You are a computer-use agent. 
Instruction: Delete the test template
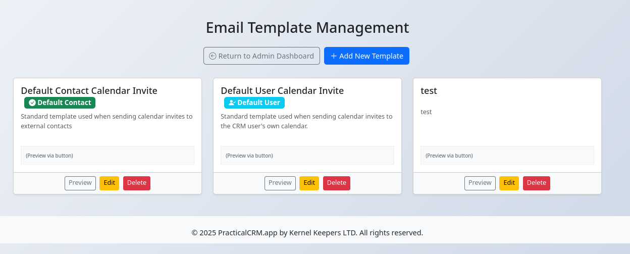537,183
